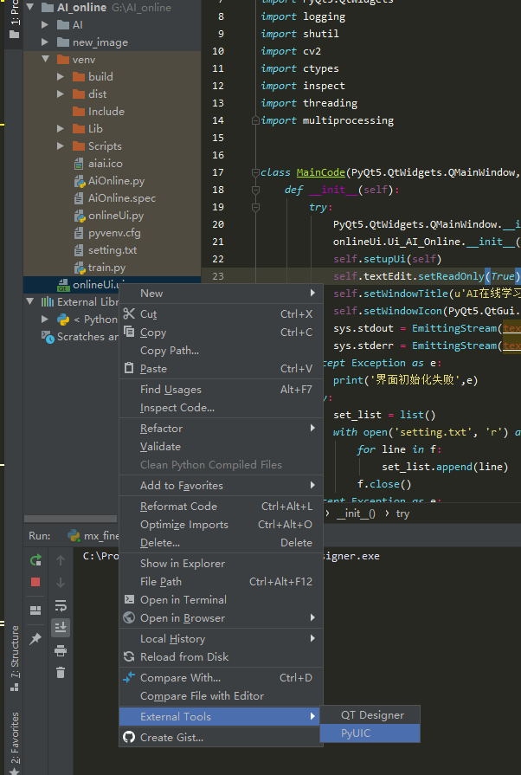Click the AiOnline.py Python file icon
The height and width of the screenshot is (775, 521).
point(80,181)
